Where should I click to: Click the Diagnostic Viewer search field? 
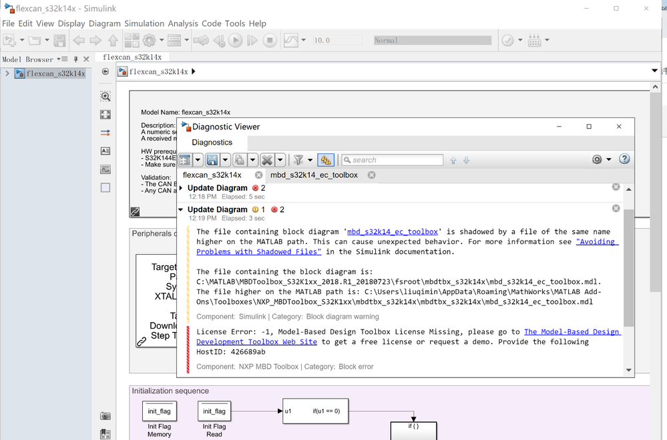[393, 160]
